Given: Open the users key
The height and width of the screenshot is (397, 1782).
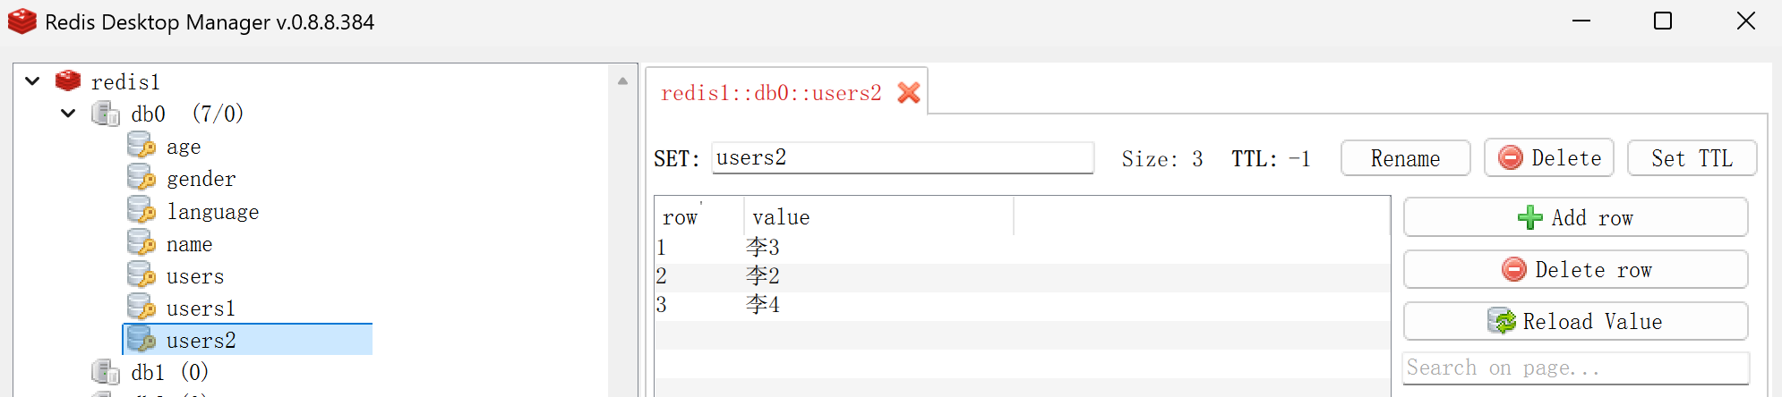Looking at the screenshot, I should pos(194,276).
